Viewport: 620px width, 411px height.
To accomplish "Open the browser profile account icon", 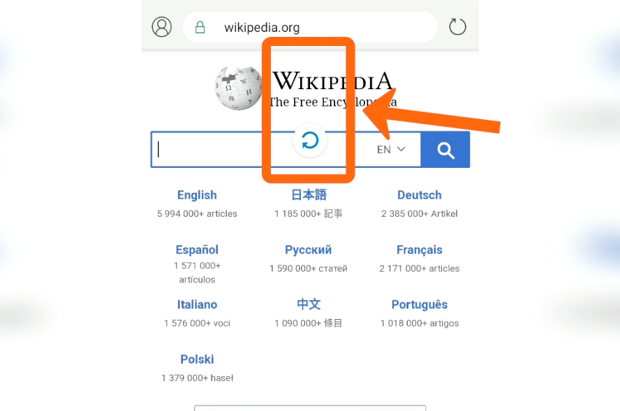I will click(162, 27).
